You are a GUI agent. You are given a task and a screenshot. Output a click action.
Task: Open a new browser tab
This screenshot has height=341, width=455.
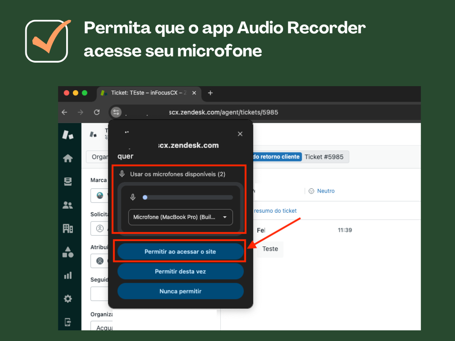pos(210,93)
